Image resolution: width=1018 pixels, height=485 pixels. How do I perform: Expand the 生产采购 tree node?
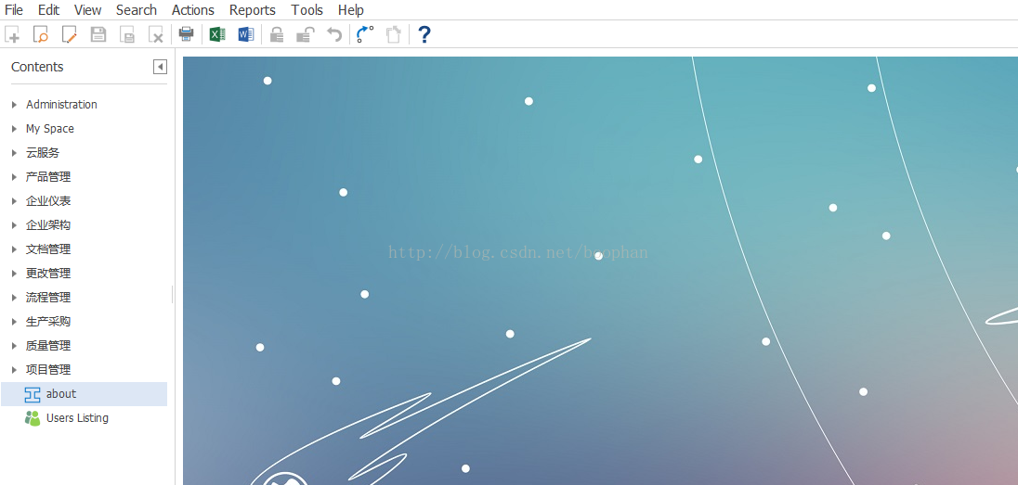14,322
